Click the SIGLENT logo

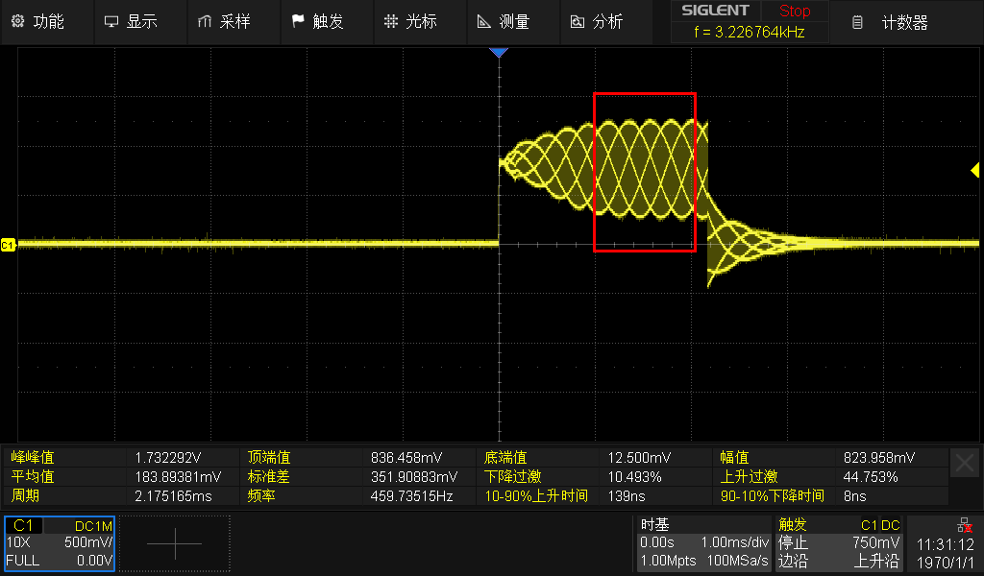point(715,12)
